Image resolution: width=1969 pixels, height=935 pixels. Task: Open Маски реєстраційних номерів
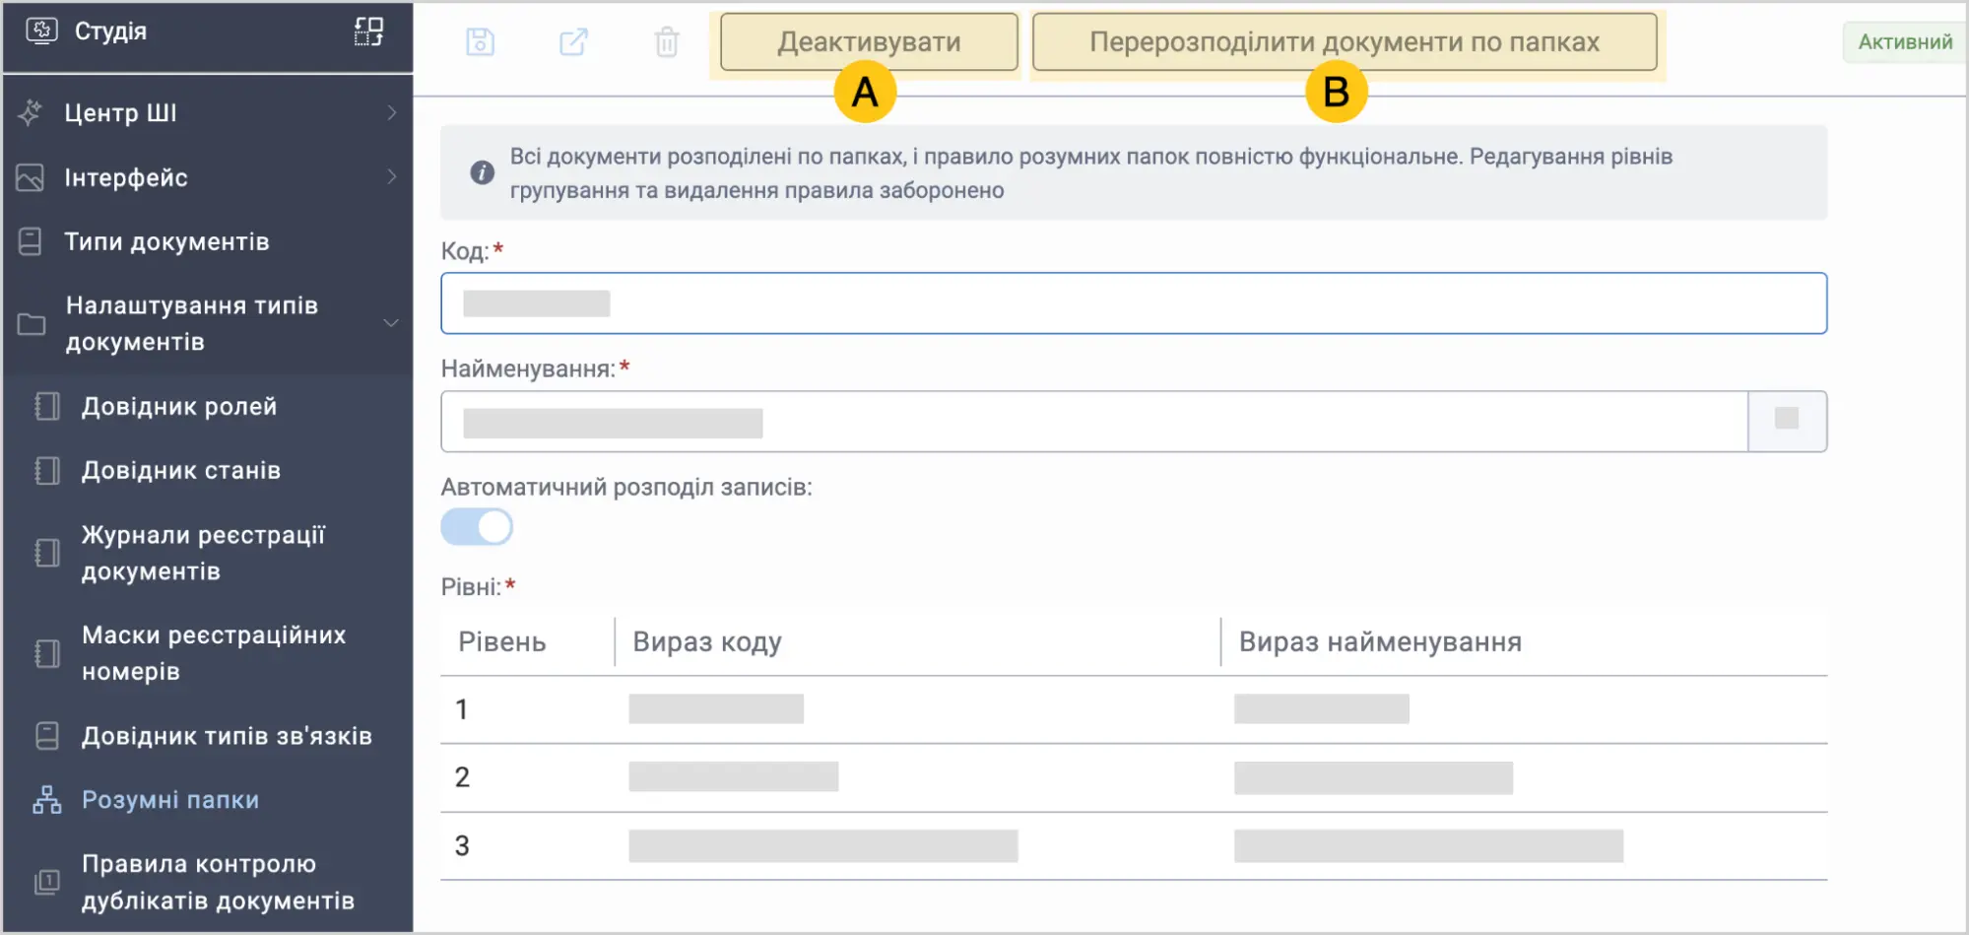(x=208, y=653)
